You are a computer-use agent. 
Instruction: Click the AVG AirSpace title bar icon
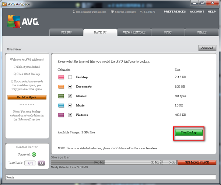coord(4,4)
